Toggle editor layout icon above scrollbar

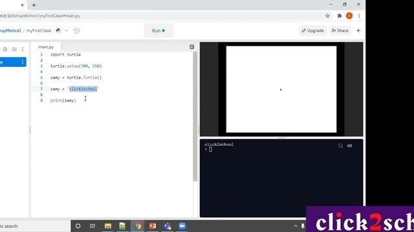click(x=192, y=47)
